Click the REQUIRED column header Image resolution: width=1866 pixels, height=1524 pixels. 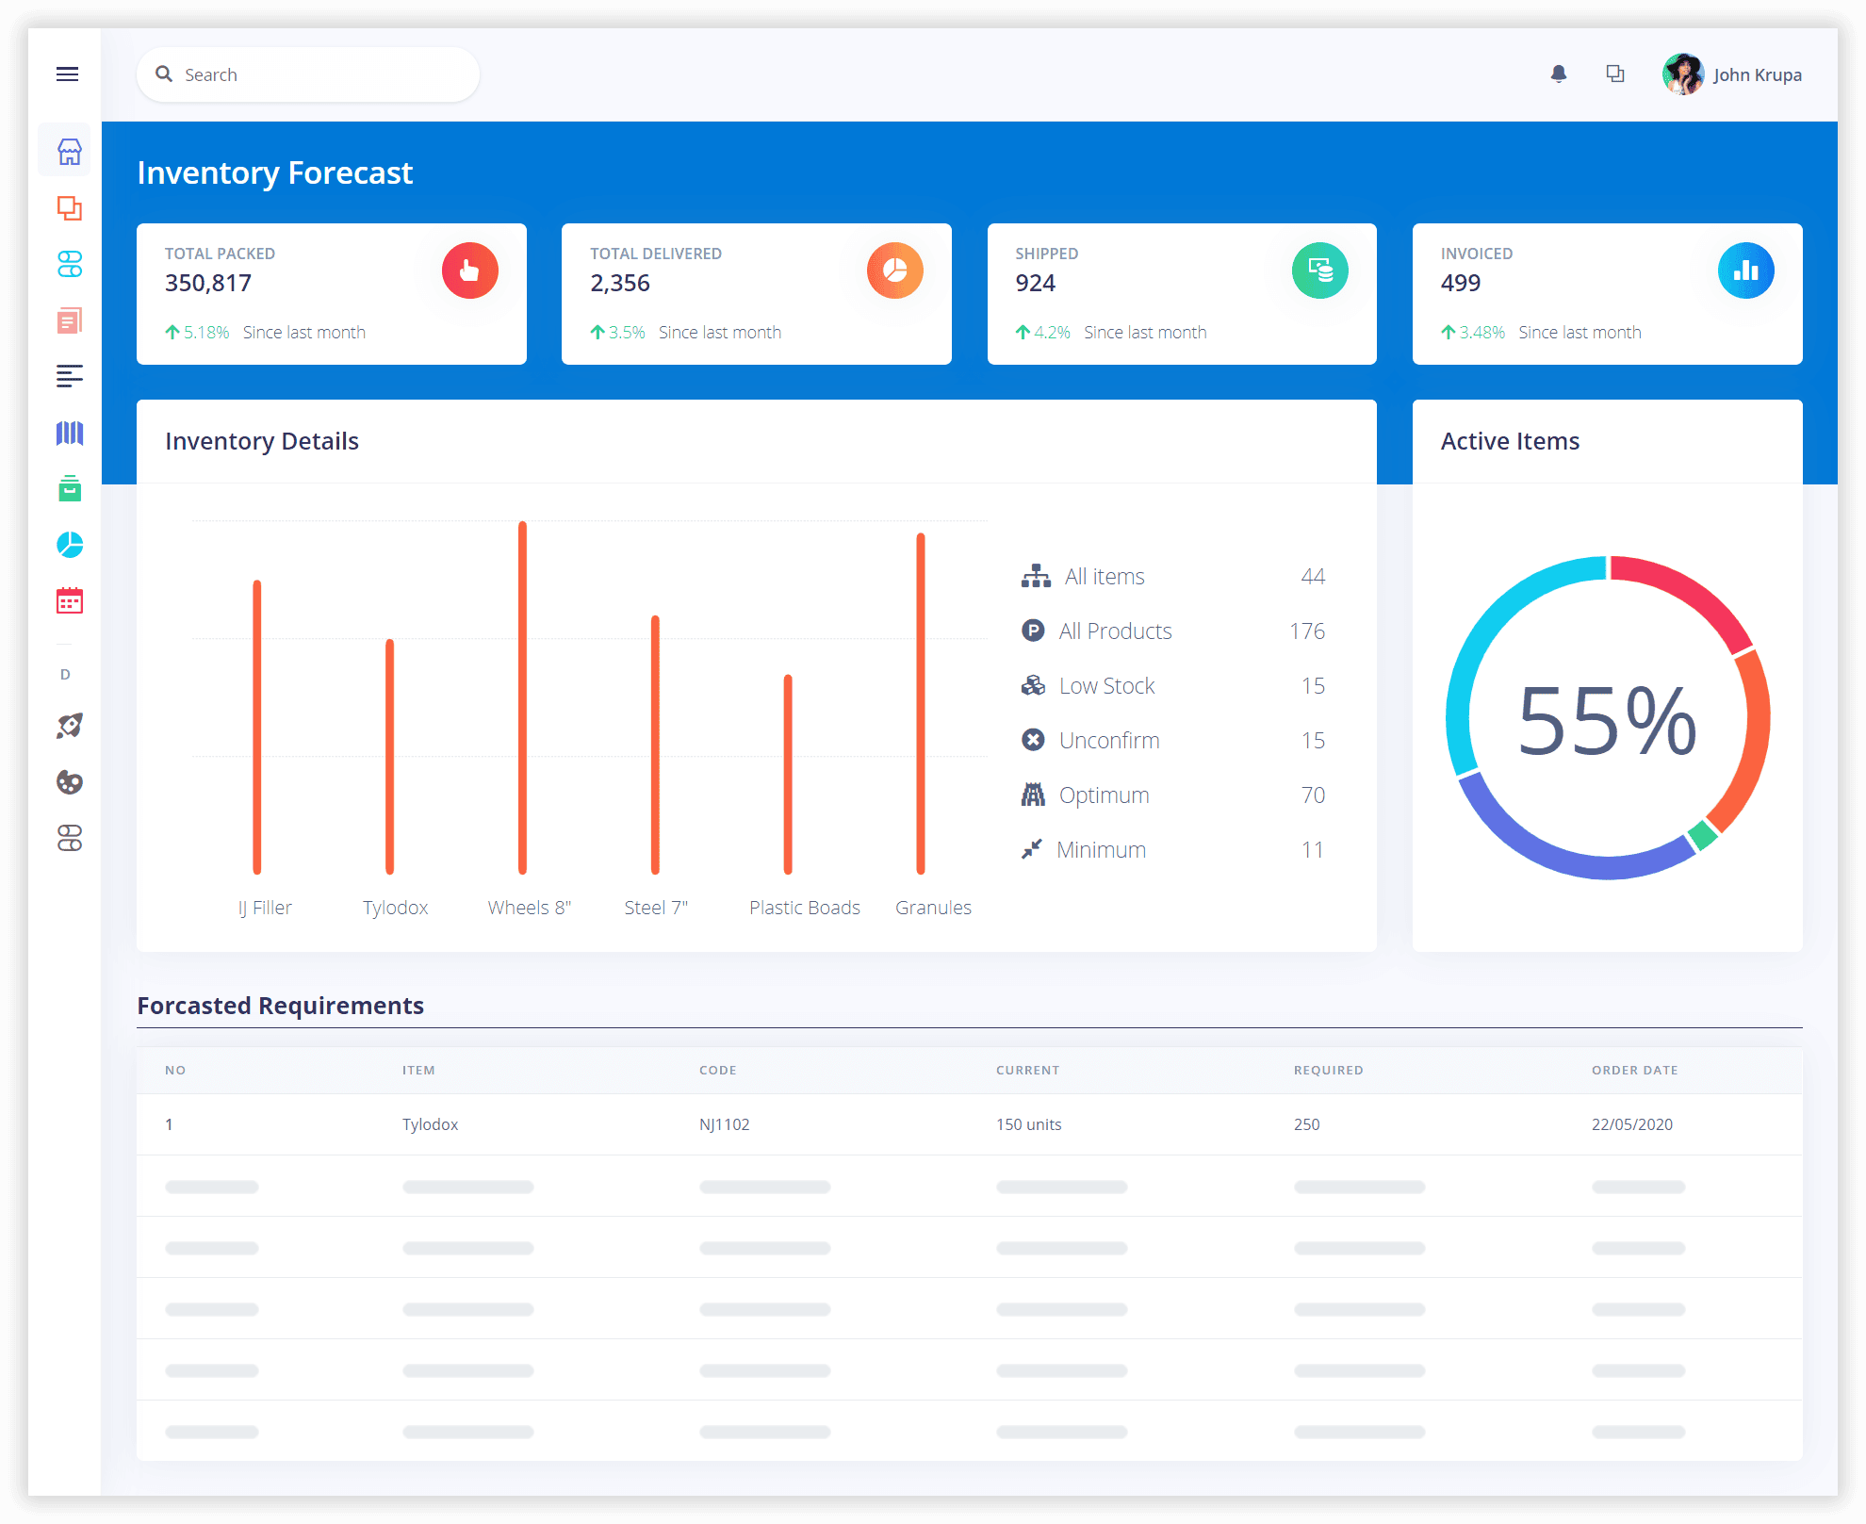(1328, 1070)
